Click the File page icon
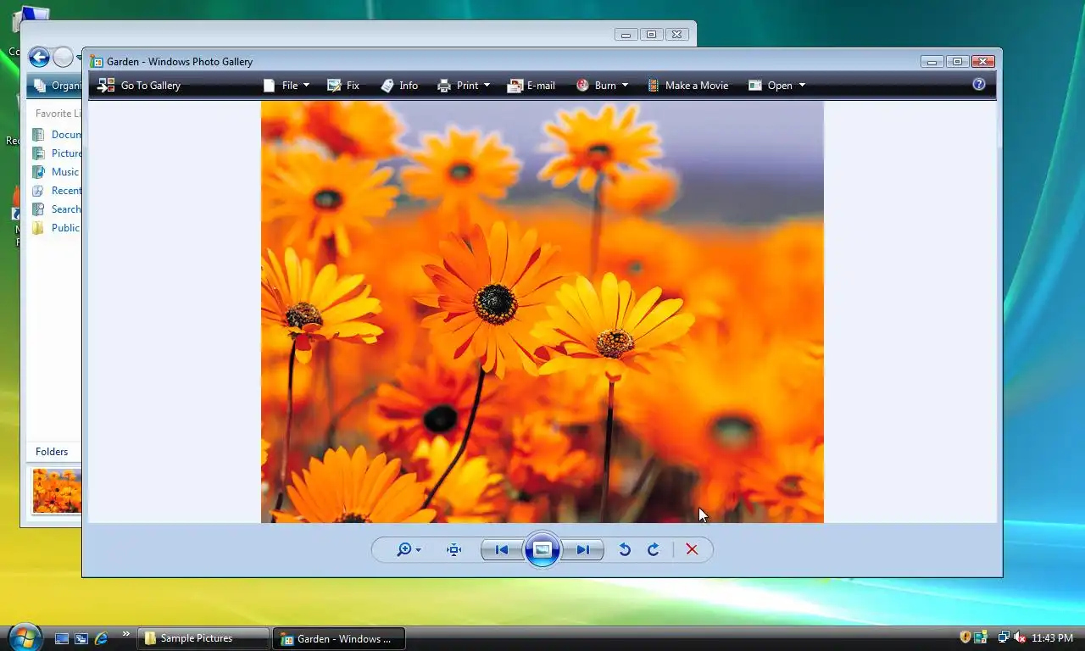Image resolution: width=1085 pixels, height=651 pixels. pos(270,85)
